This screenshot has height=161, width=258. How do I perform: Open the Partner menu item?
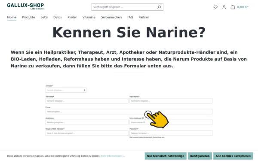coord(144,17)
